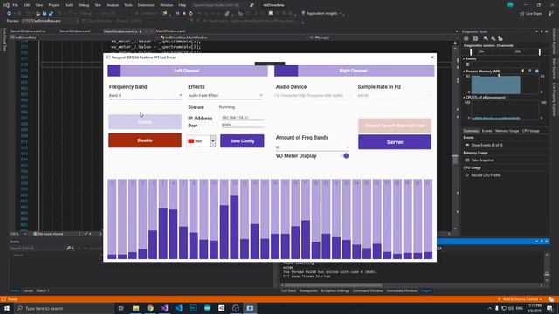Switch to the Breakpoints tab

pyautogui.click(x=308, y=290)
